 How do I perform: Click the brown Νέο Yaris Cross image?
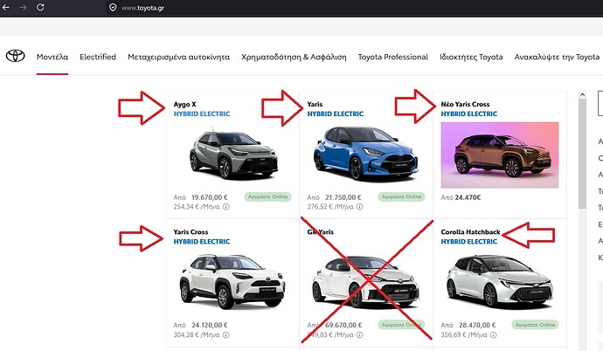[x=500, y=155]
